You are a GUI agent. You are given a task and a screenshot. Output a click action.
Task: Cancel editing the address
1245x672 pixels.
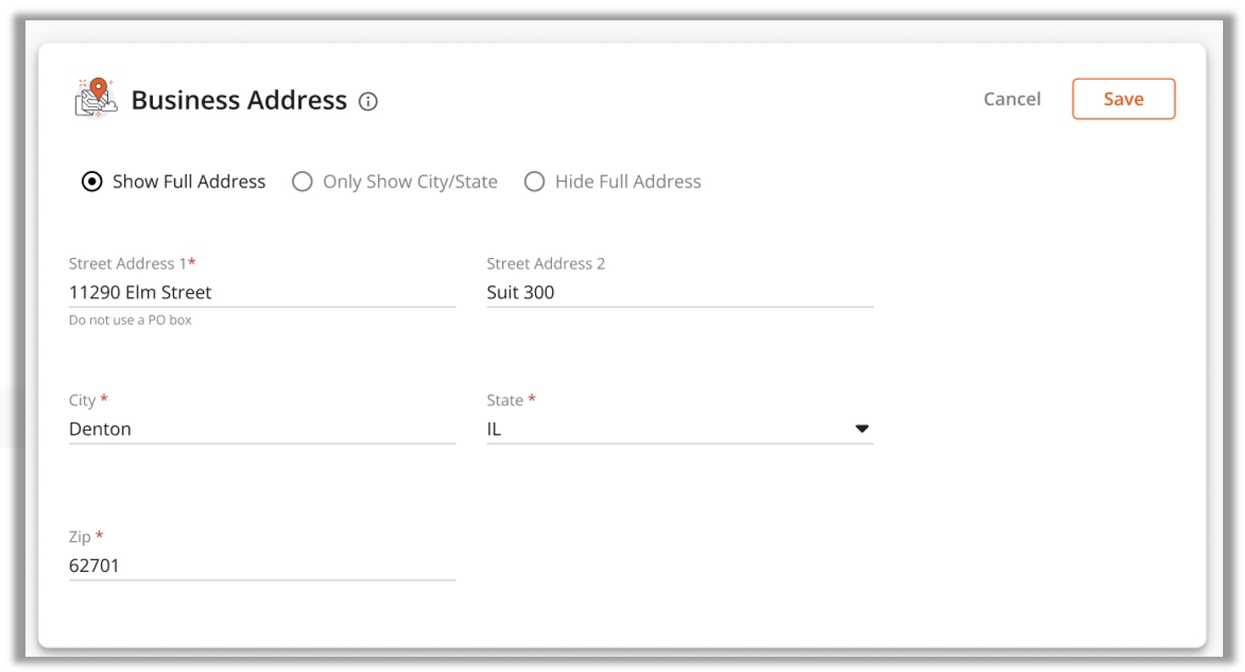point(1011,99)
